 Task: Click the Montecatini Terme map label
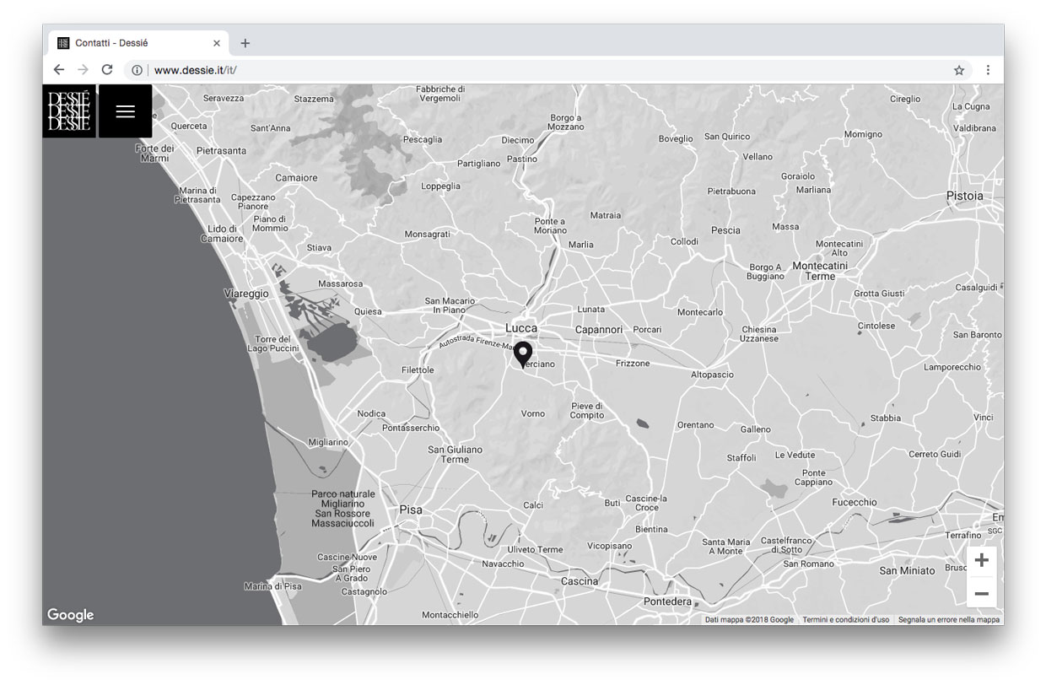tap(820, 271)
